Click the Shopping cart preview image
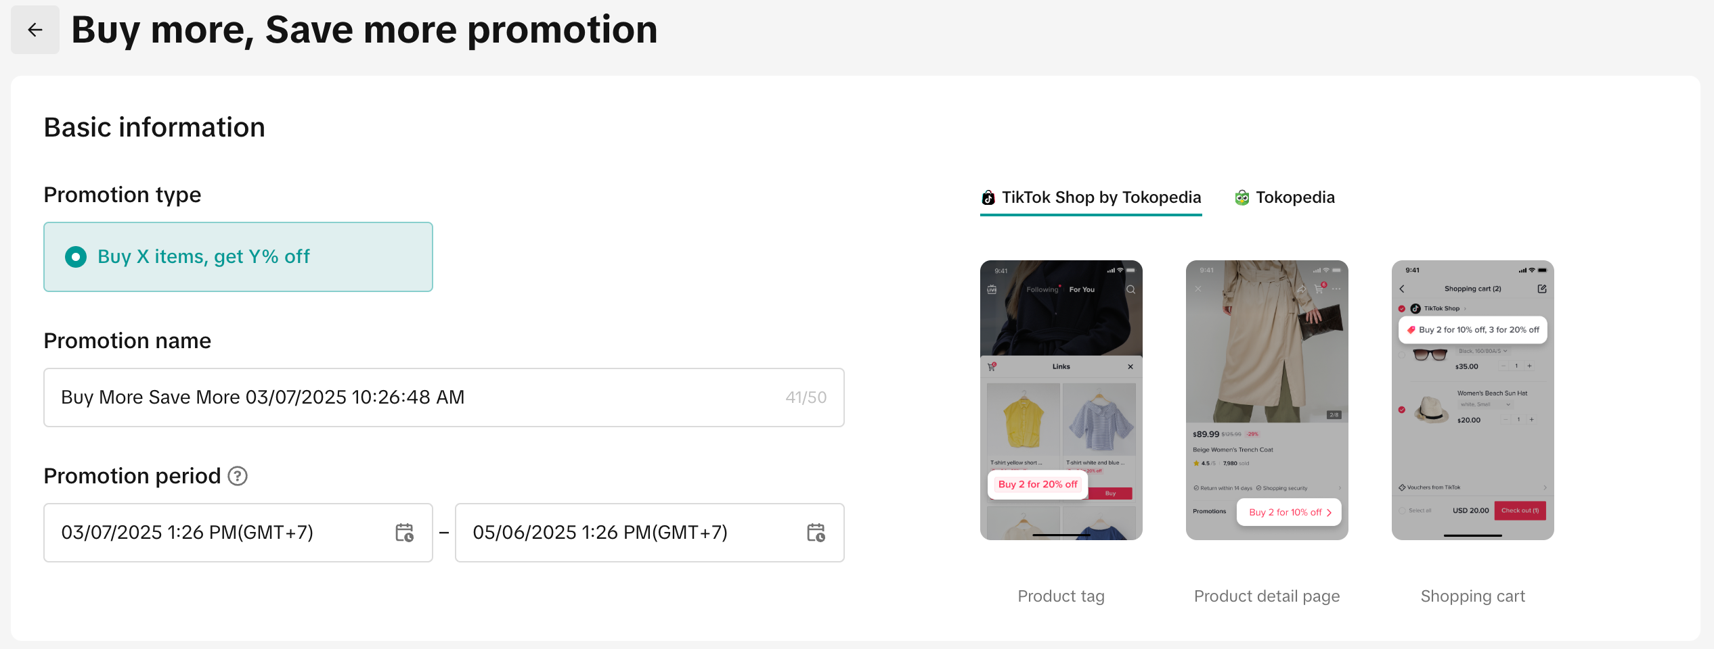The width and height of the screenshot is (1714, 649). pos(1472,400)
